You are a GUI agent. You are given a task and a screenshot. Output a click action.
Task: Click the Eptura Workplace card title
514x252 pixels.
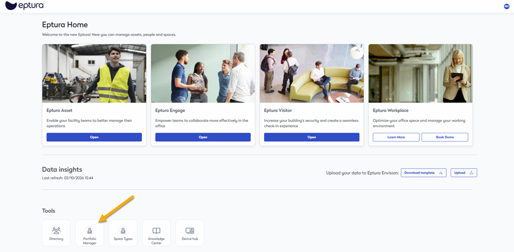pyautogui.click(x=390, y=110)
